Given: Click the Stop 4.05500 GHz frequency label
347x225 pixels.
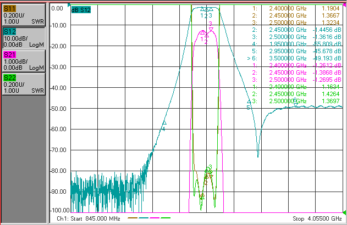Looking at the screenshot, I should point(317,218).
